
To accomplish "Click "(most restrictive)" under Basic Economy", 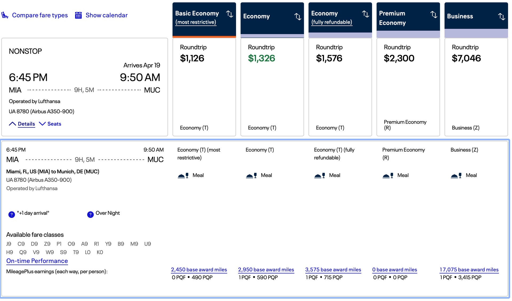I will (195, 22).
